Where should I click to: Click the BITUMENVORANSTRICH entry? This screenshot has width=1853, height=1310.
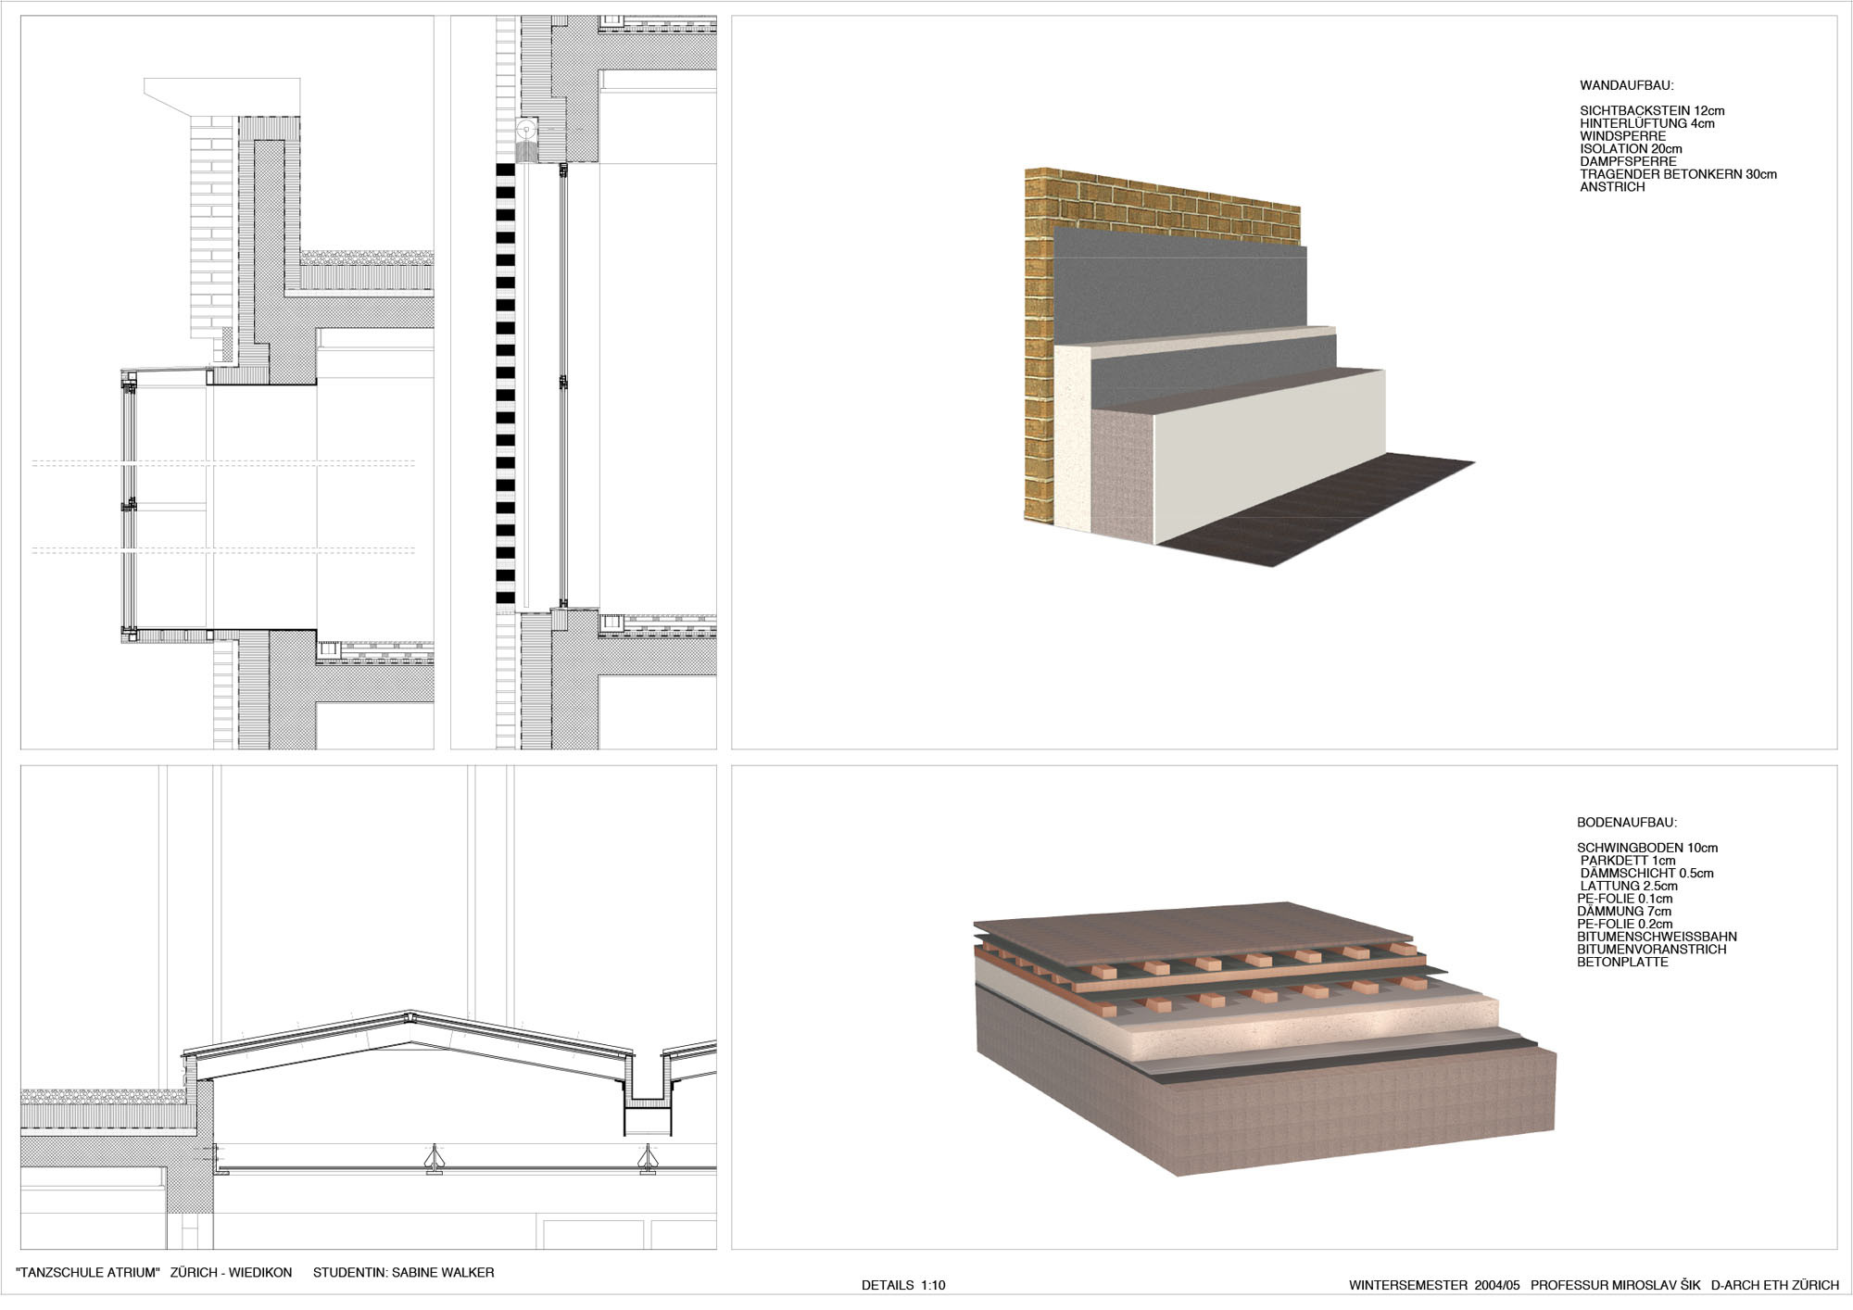[1651, 949]
